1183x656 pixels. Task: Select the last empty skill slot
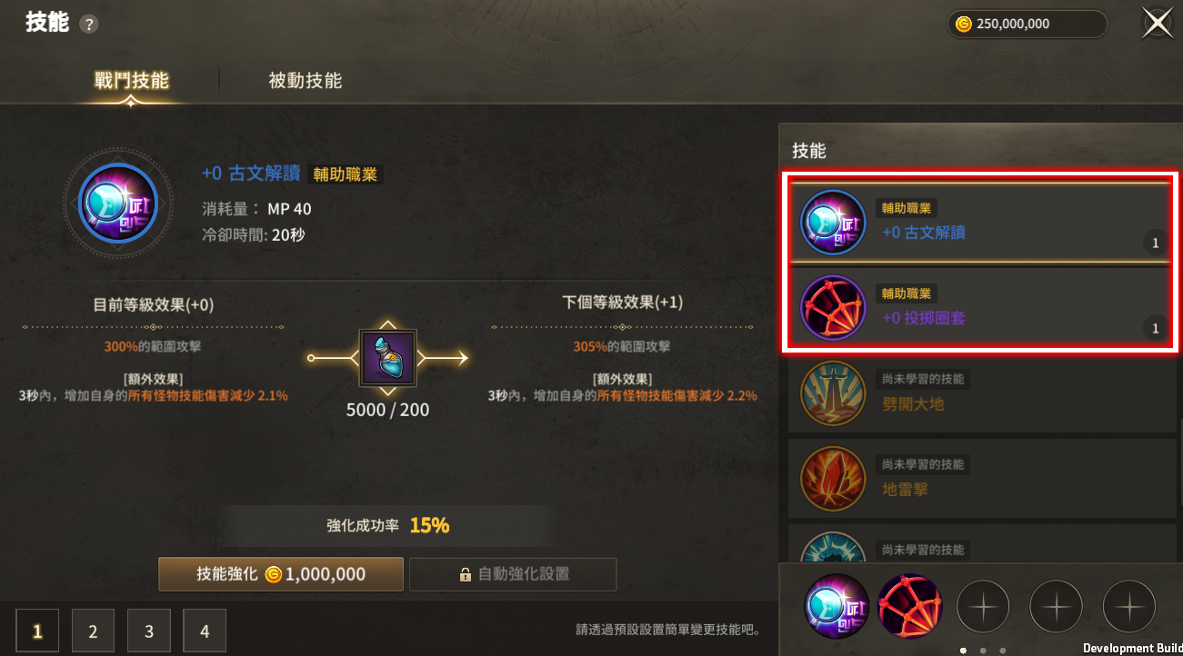[1129, 607]
